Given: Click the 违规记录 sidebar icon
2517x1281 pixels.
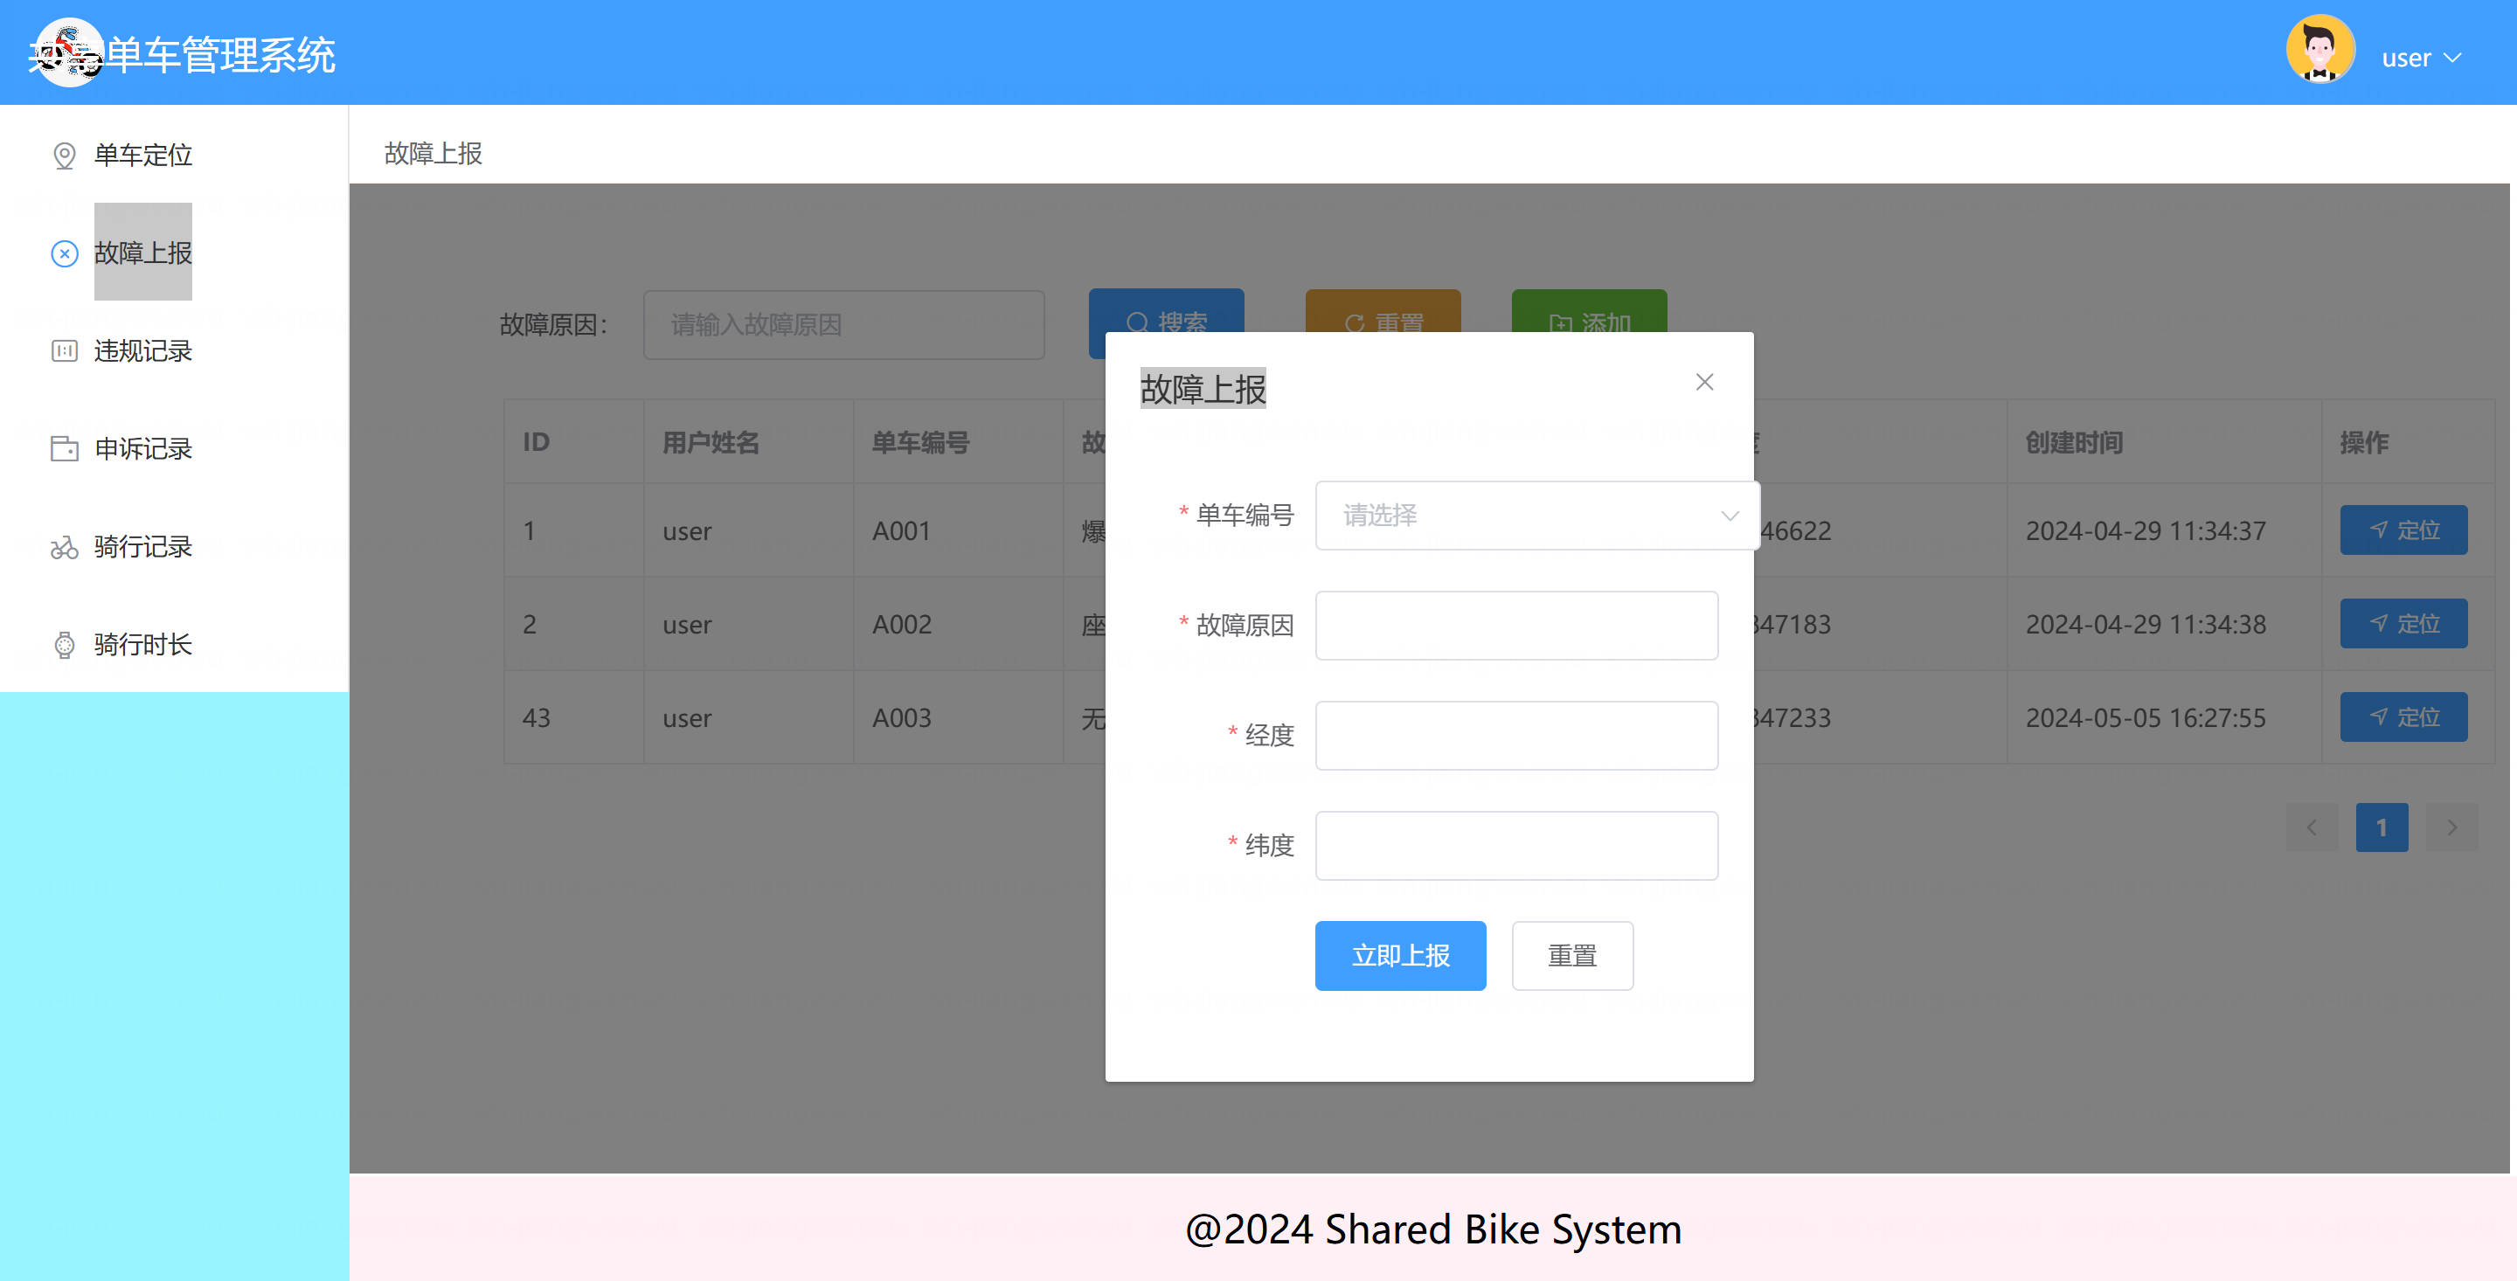Looking at the screenshot, I should pyautogui.click(x=65, y=350).
